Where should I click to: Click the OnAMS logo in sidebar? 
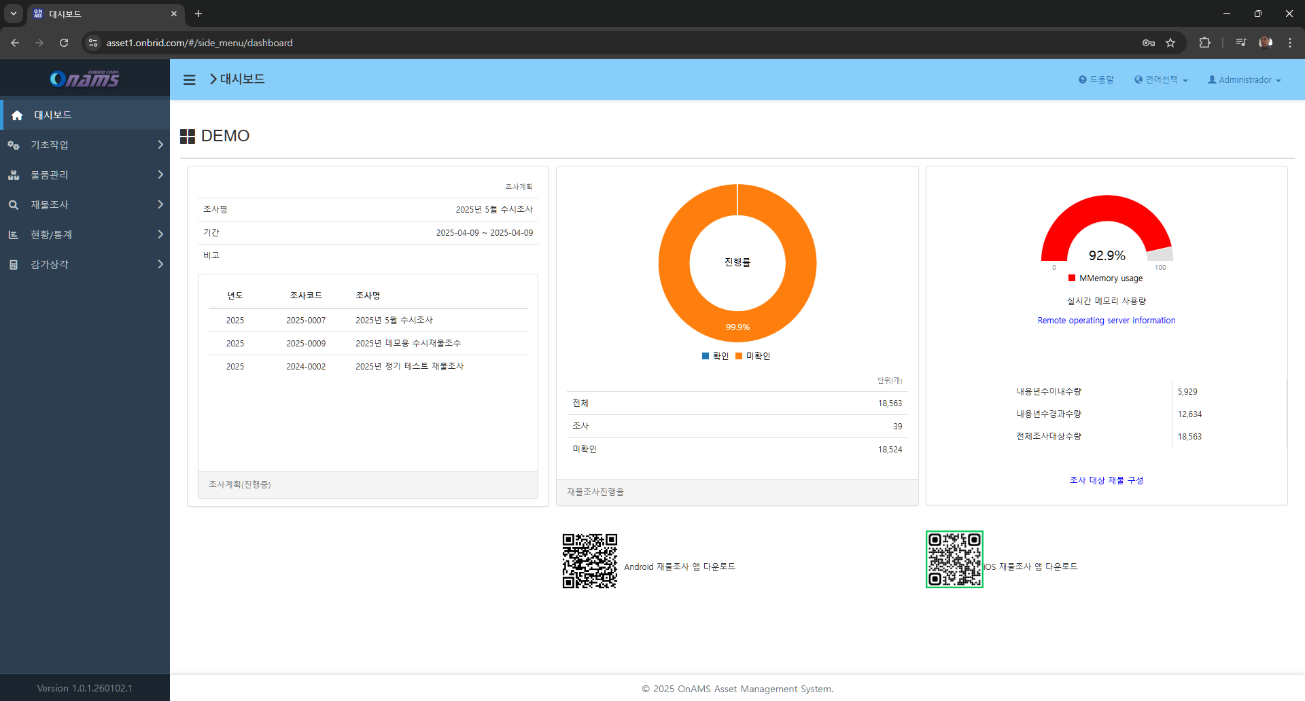coord(85,79)
